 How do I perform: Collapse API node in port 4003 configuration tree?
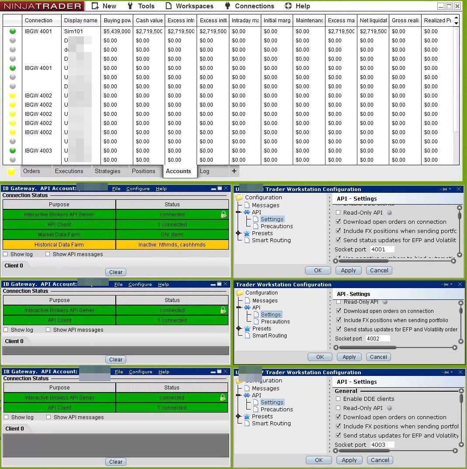tap(238, 395)
